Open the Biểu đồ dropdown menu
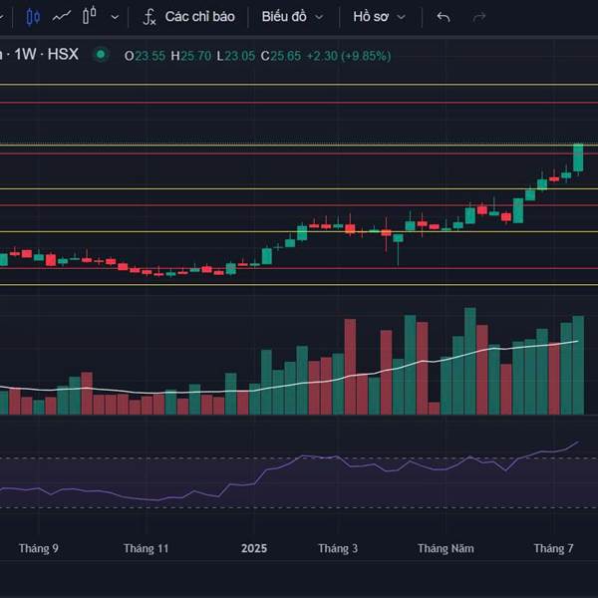This screenshot has height=598, width=598. click(x=292, y=17)
